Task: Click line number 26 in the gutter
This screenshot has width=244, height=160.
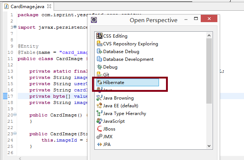Action: pos(10,153)
